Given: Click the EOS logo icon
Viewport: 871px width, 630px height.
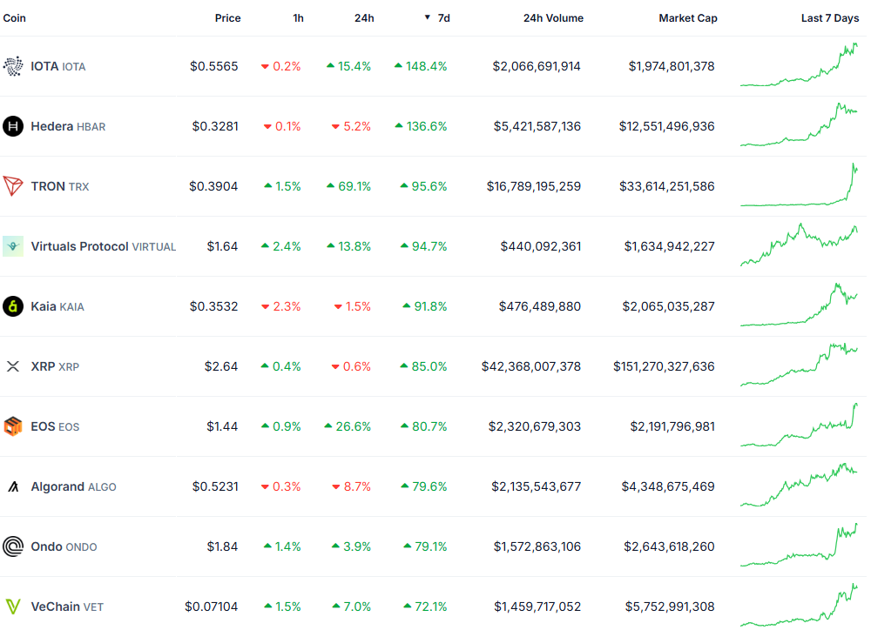Looking at the screenshot, I should (13, 427).
